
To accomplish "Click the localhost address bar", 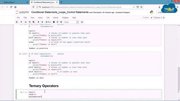I will click(x=82, y=7).
